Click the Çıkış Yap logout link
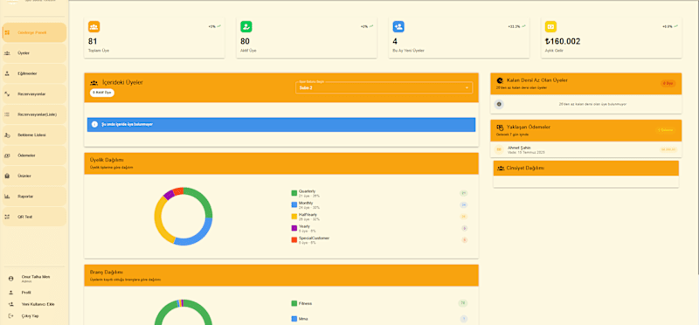699x325 pixels. click(31, 315)
